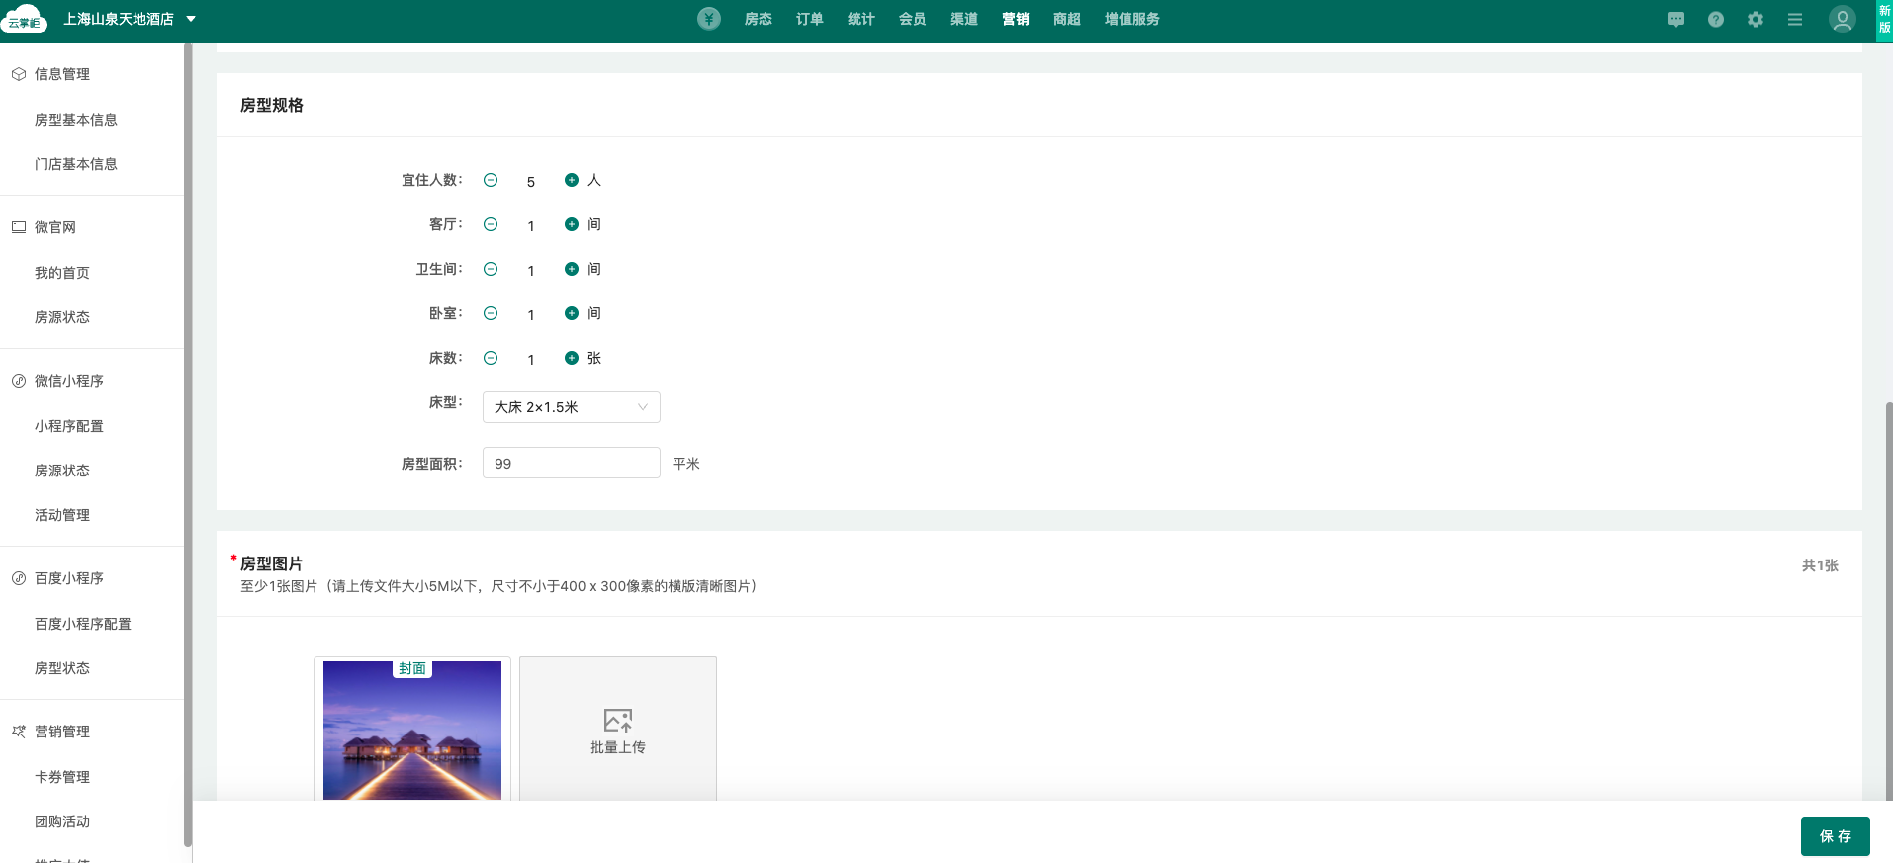Open 团购活动

[62, 821]
